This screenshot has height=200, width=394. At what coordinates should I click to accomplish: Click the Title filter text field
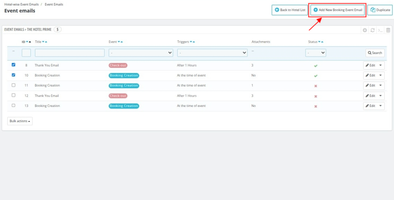click(x=70, y=53)
